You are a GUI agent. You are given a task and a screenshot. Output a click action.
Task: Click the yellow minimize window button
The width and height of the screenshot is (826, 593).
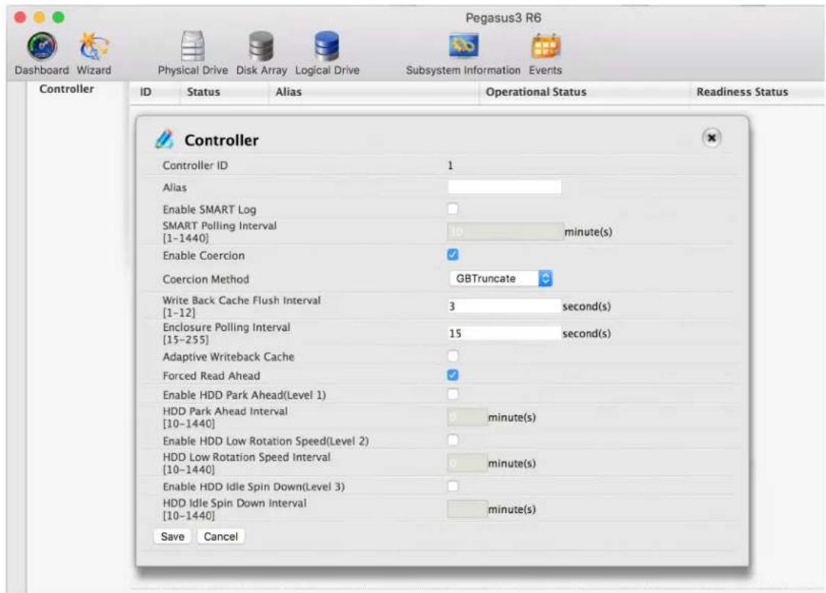pyautogui.click(x=39, y=18)
